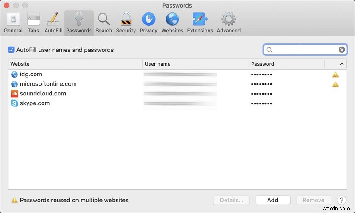Click the warning icon for microsoftonline.com
The image size is (355, 213).
pos(335,84)
